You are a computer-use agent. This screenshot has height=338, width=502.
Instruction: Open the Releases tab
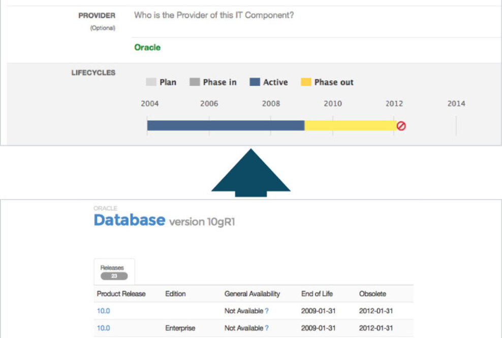click(114, 272)
